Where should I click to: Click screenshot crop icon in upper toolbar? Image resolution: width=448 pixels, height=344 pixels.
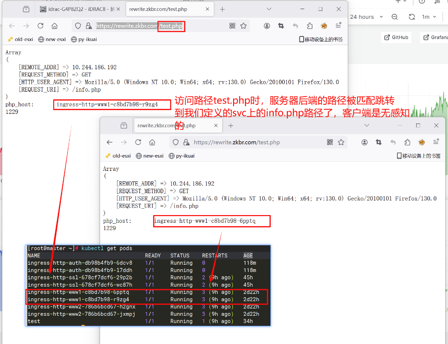281,26
